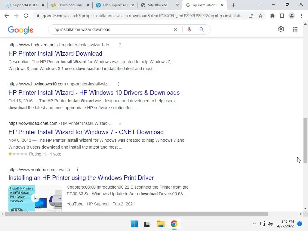Open more options for hpdrivers.net result
Viewport: 308px width, 231px height.
click(120, 45)
